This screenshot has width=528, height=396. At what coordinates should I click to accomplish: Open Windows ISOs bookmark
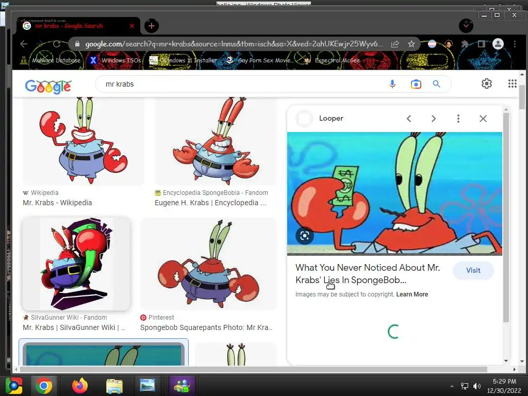click(115, 60)
